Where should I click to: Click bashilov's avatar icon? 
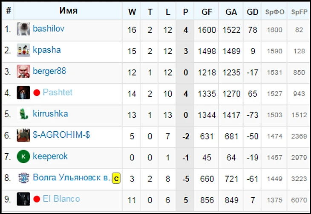[23, 29]
